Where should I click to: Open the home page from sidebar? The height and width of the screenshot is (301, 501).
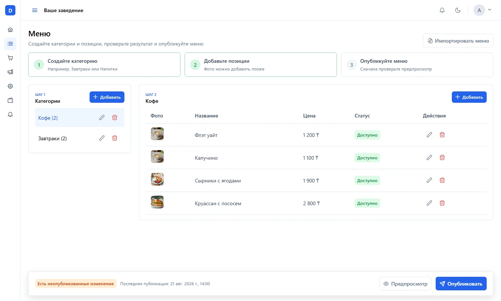click(x=10, y=30)
